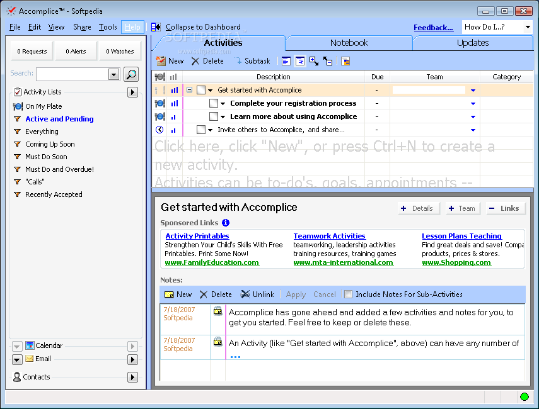Screen dimensions: 539x409
Task: Select the indented hierarchy view icon
Action: click(x=299, y=61)
